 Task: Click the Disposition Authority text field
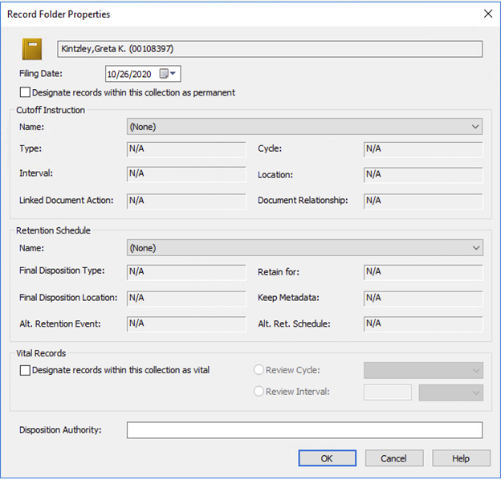click(304, 430)
